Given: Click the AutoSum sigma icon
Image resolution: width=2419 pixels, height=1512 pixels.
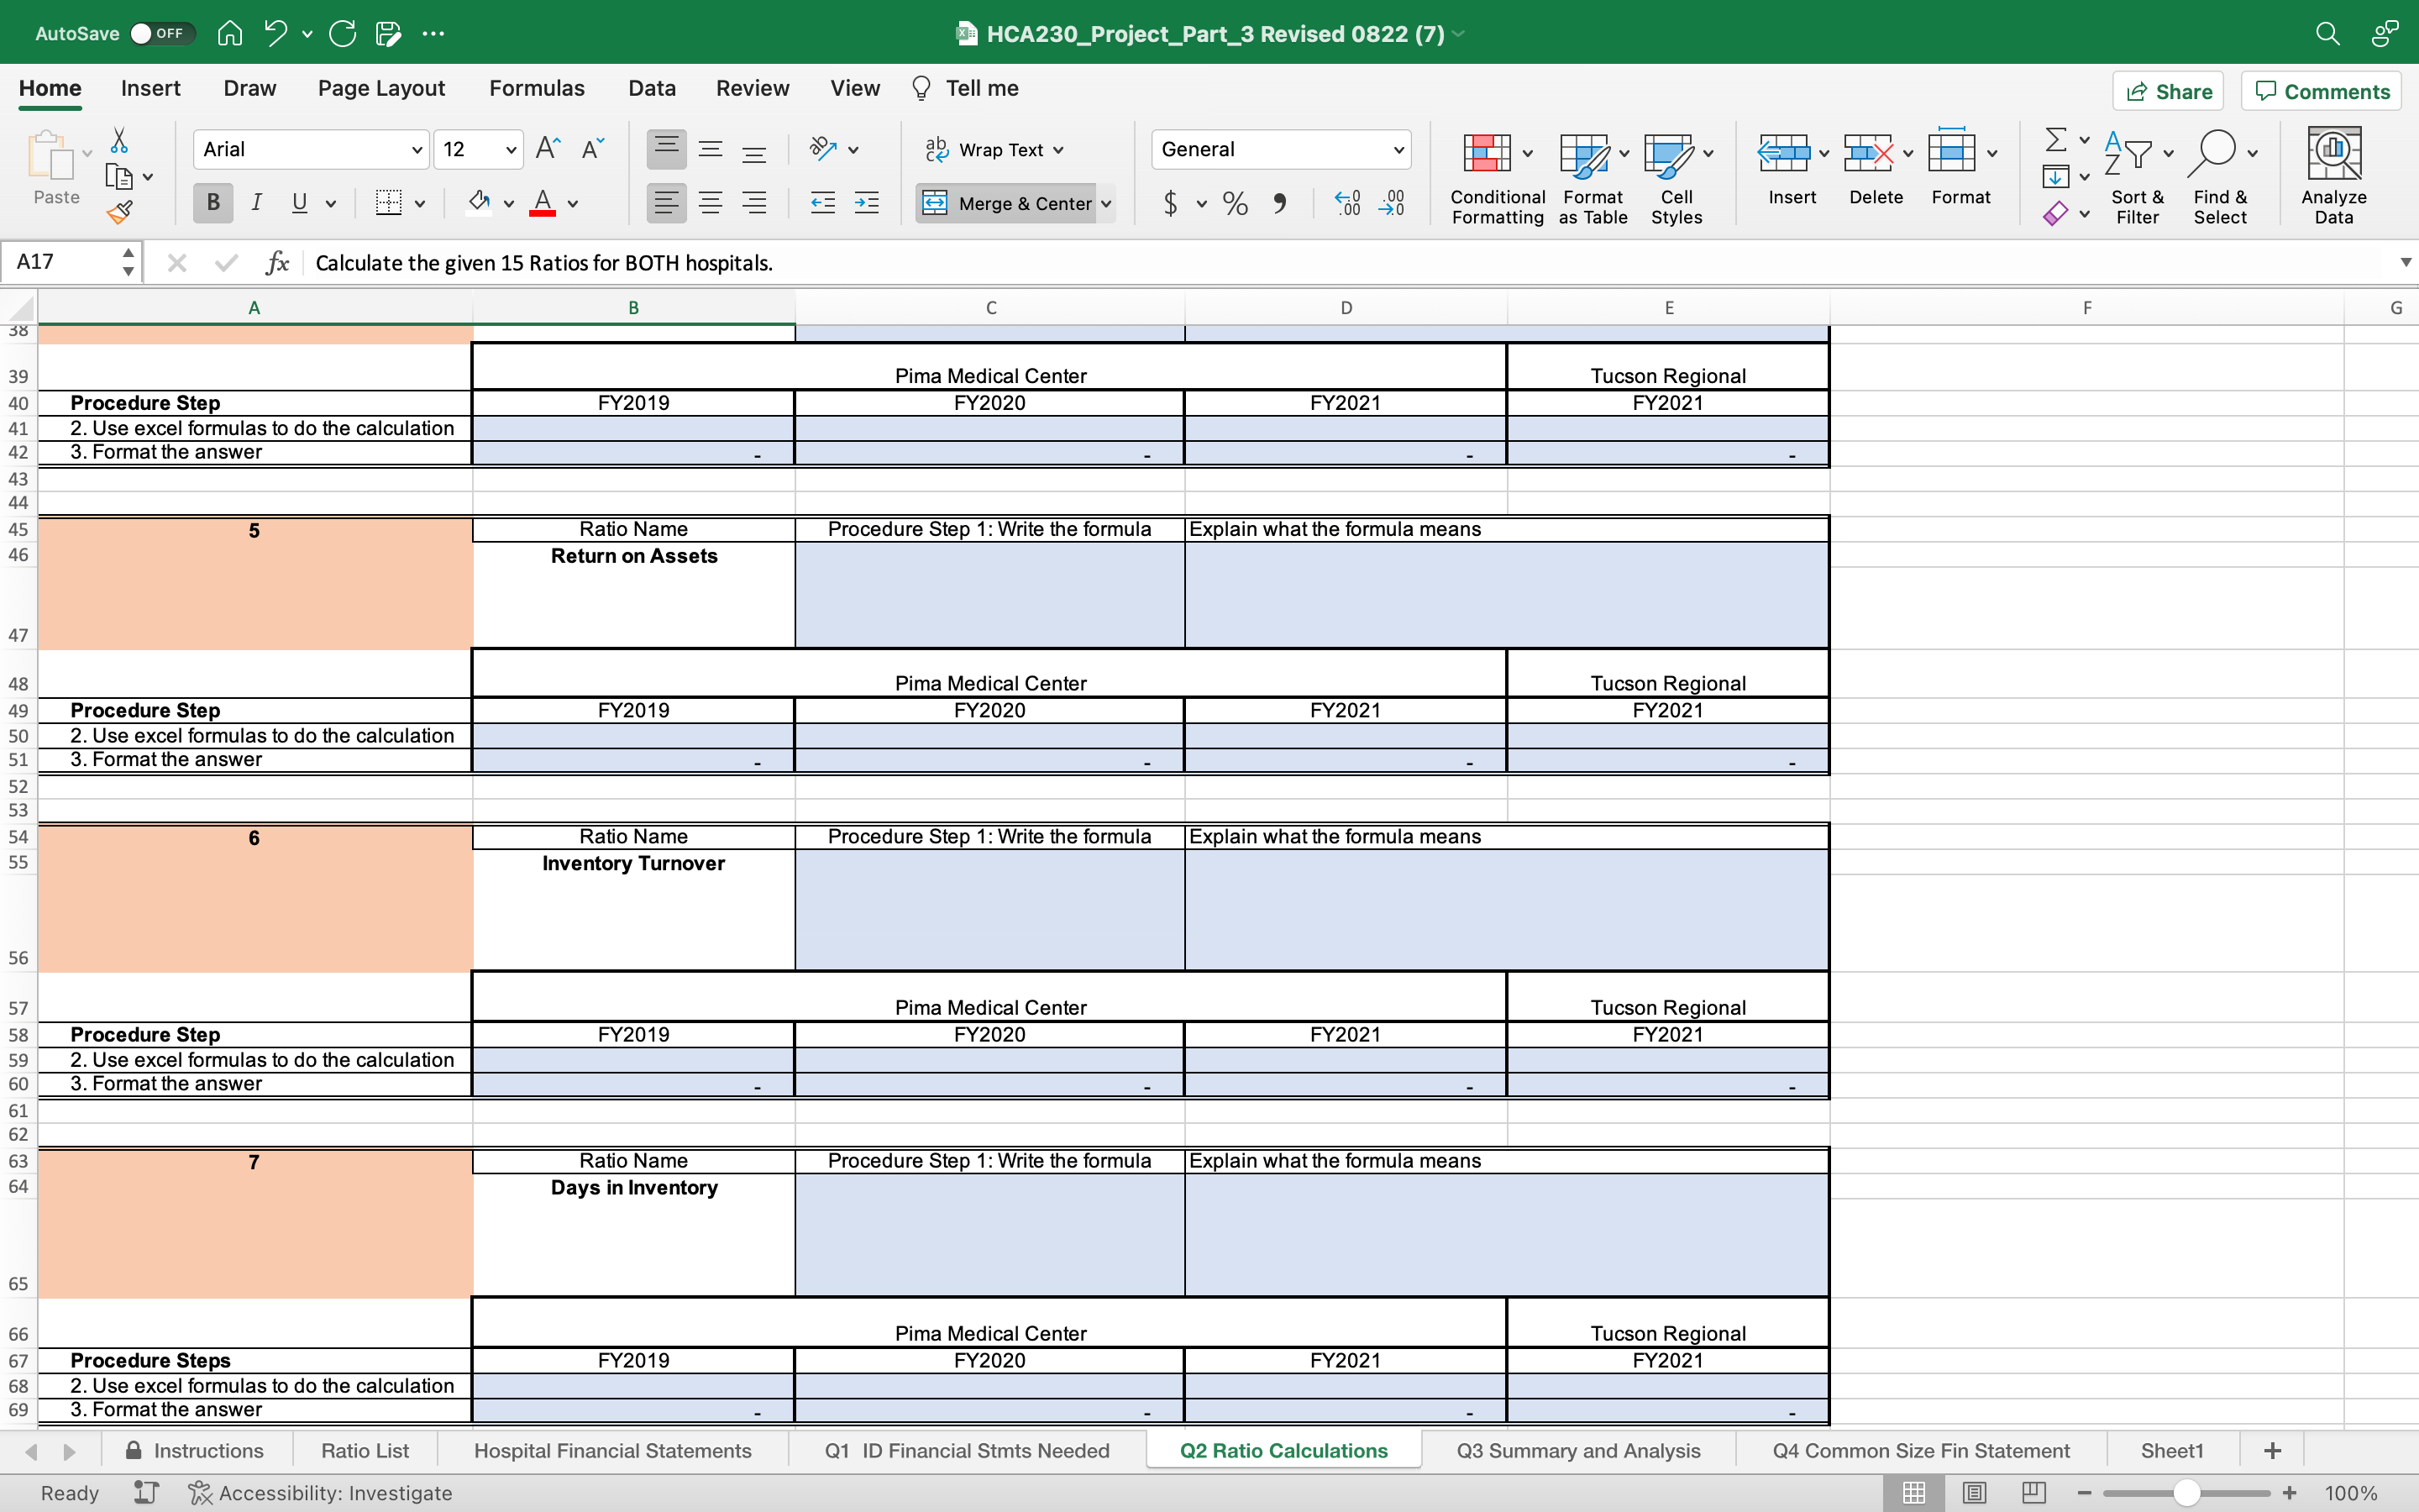Looking at the screenshot, I should tap(2055, 140).
